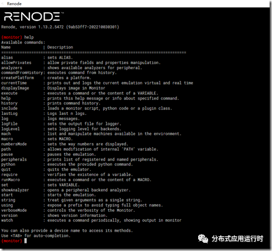Viewport: 272px width, 251px height.
Task: Click the 'require' command name
Action: [9, 175]
